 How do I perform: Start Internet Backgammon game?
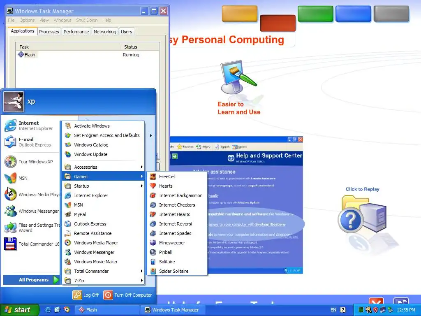pyautogui.click(x=177, y=195)
